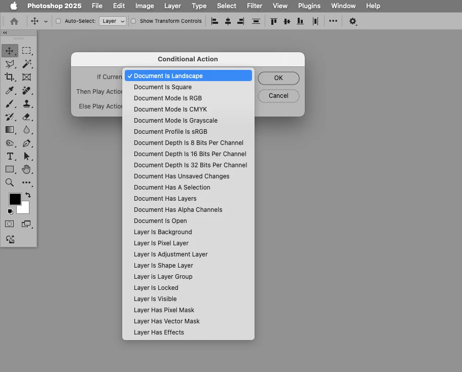Screen dimensions: 462x372
Task: Select the Dodge tool
Action: coord(10,143)
